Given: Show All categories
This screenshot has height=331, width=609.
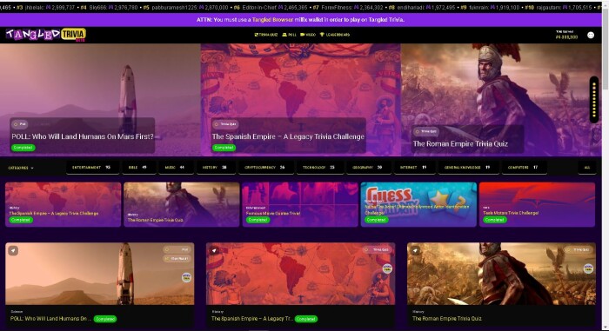Looking at the screenshot, I should click(x=587, y=168).
